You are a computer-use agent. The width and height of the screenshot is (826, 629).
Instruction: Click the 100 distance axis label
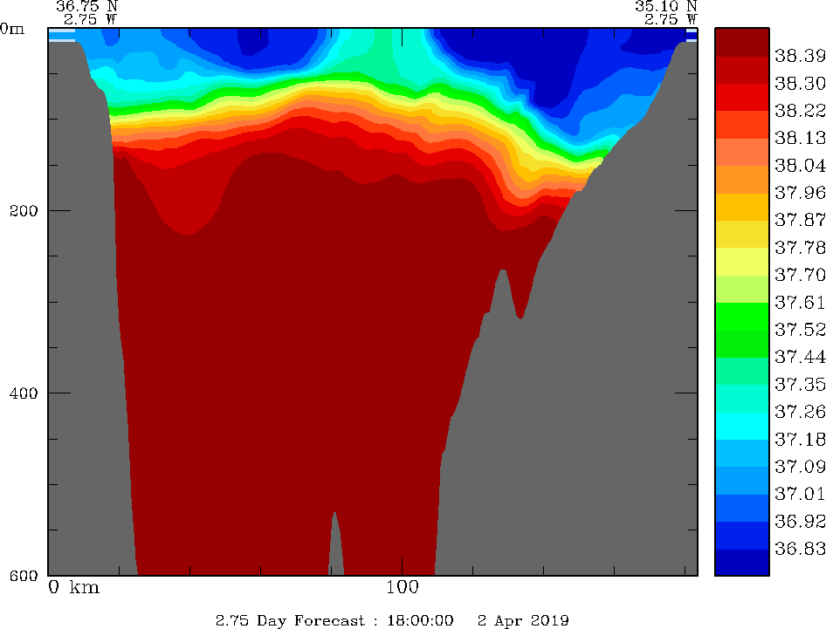(x=403, y=587)
